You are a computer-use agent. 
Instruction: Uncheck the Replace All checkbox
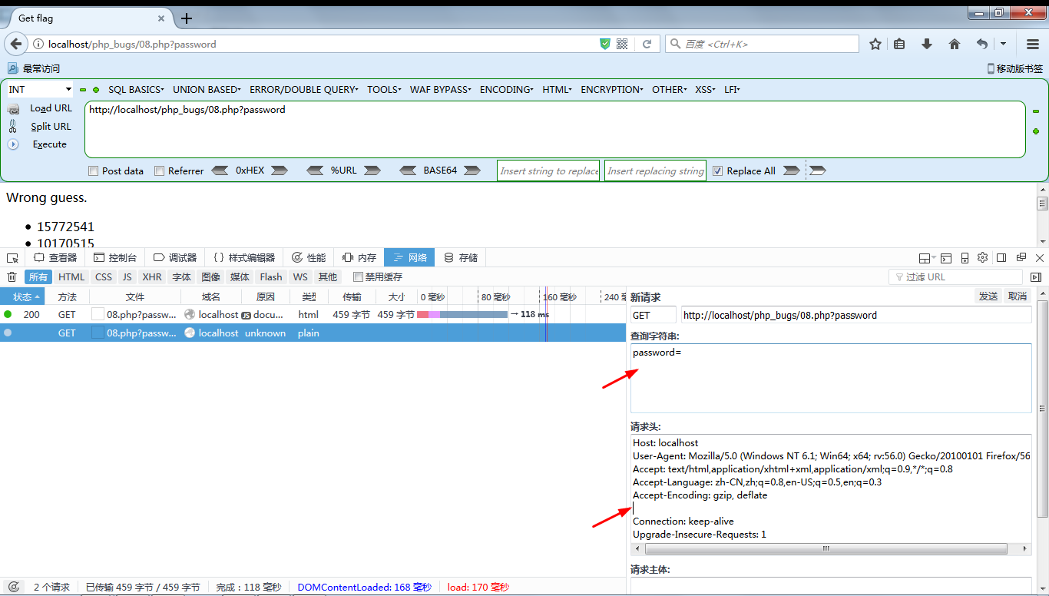pos(718,171)
